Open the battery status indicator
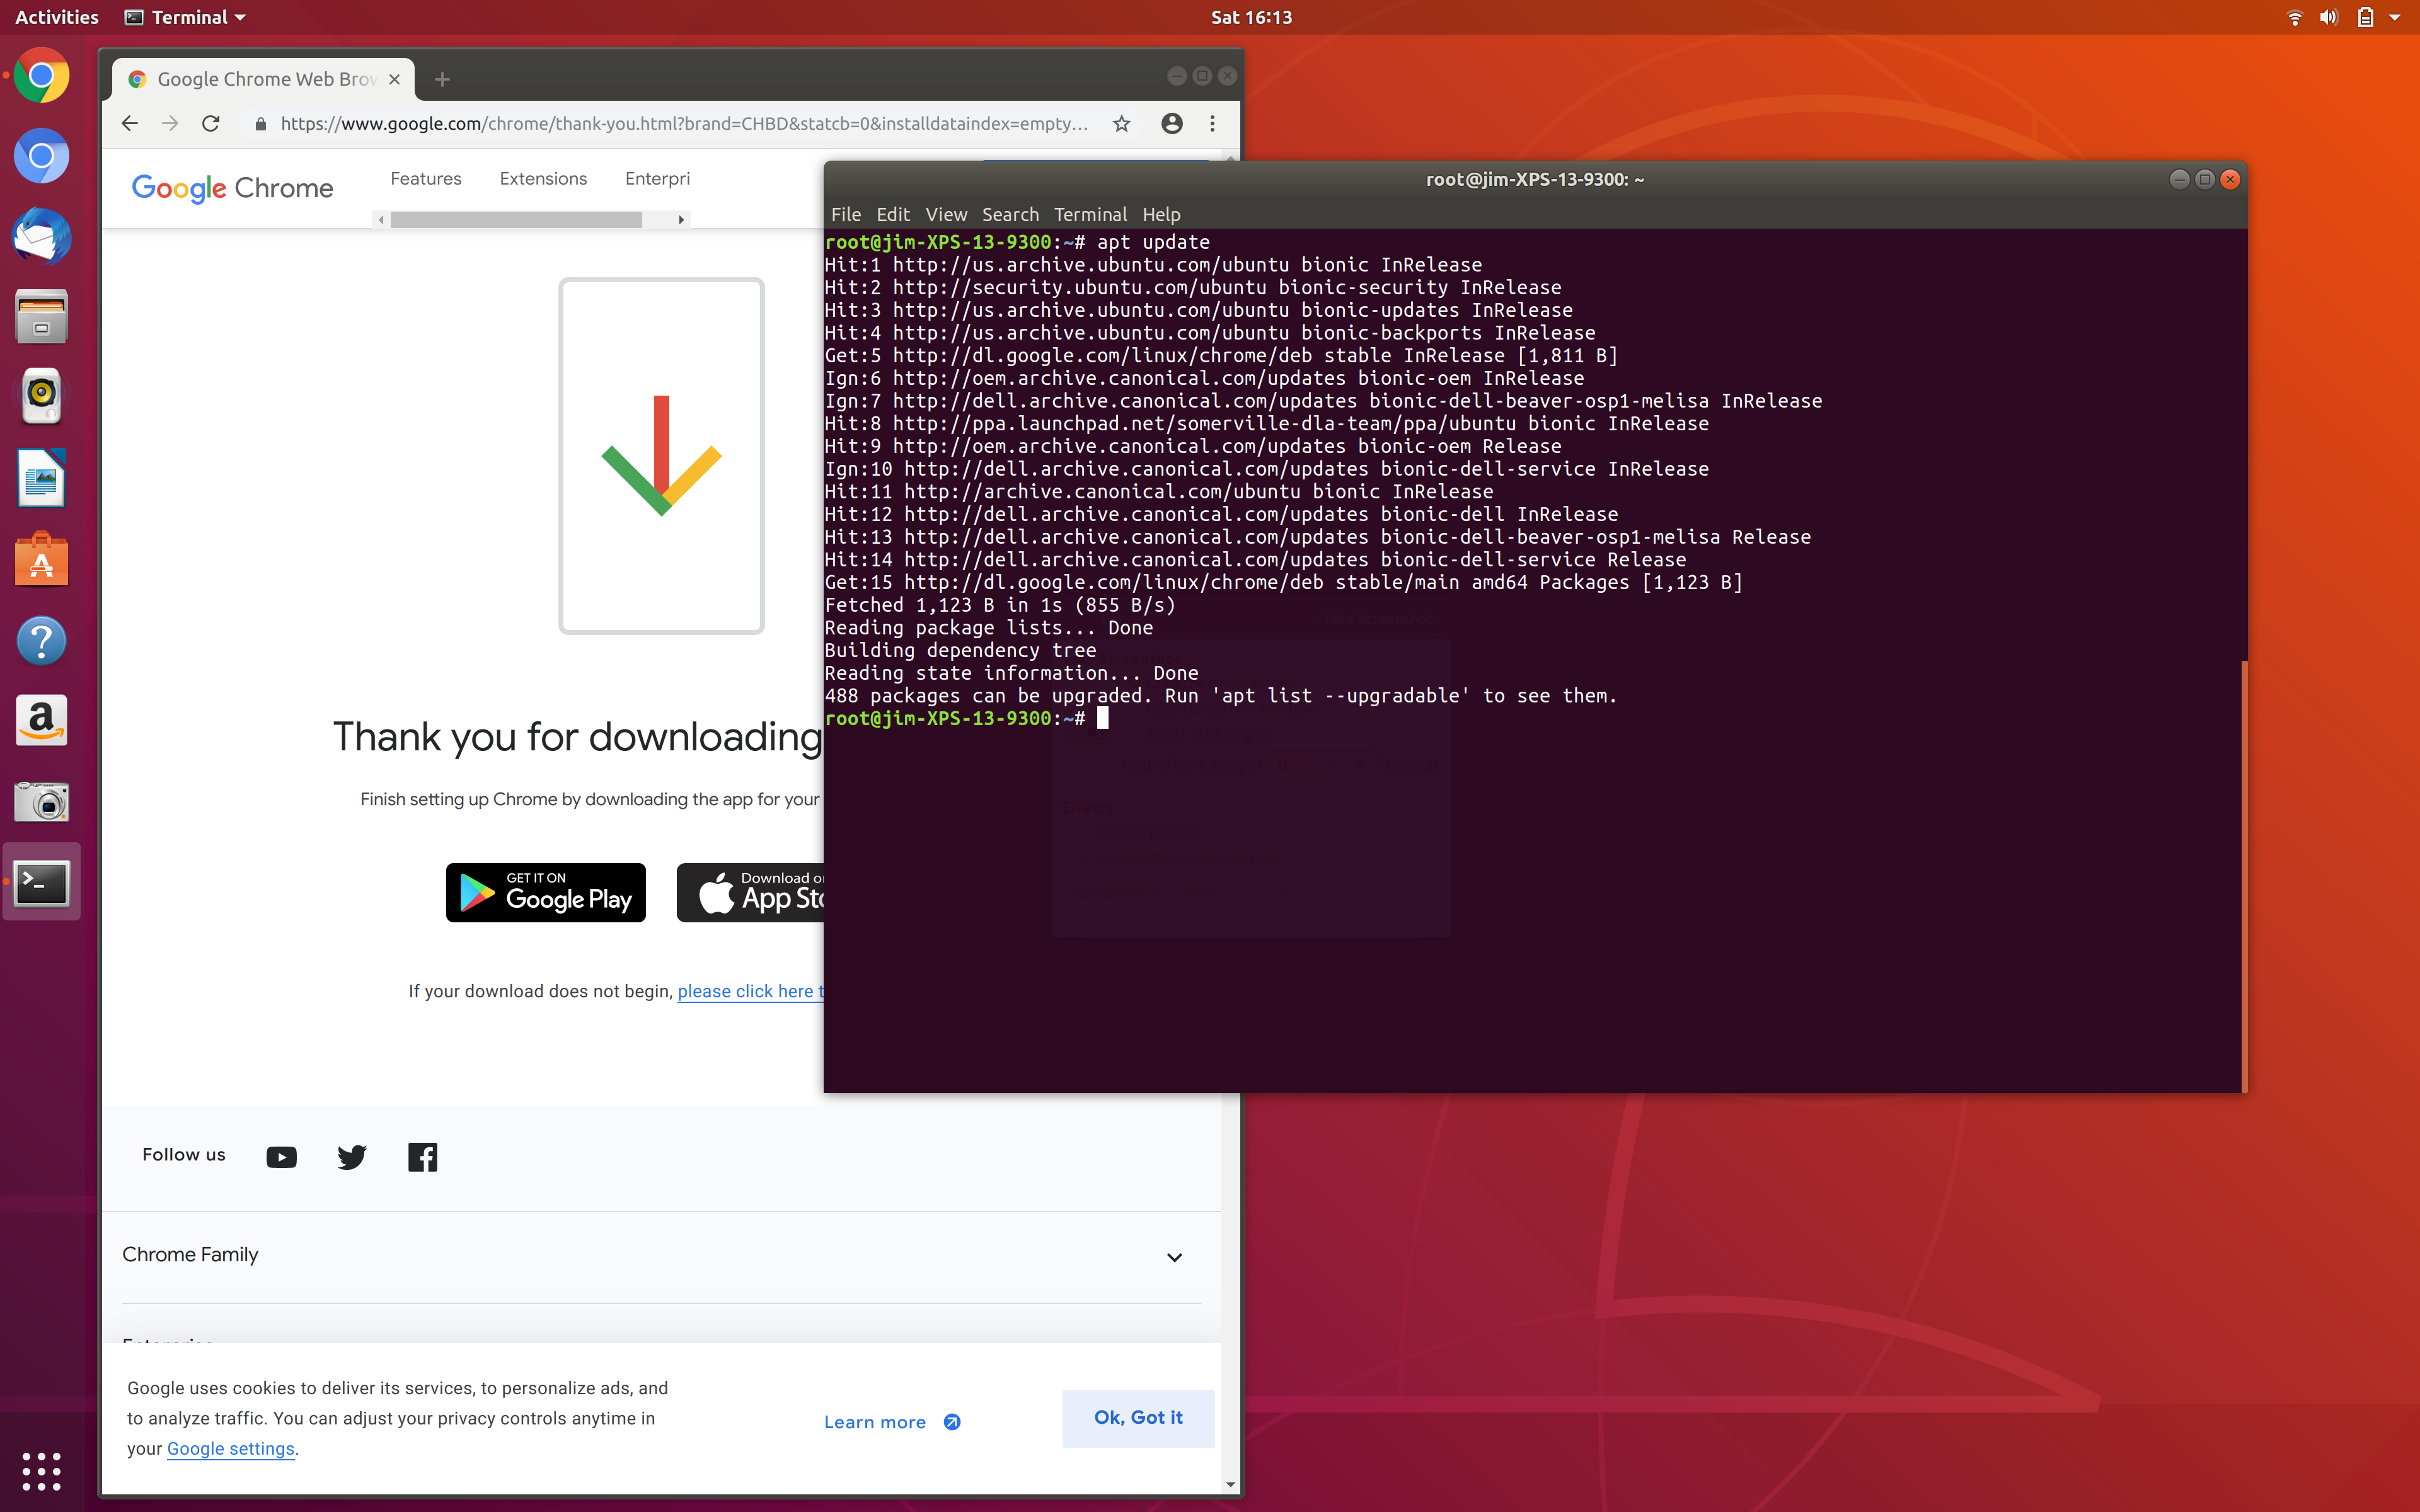Image resolution: width=2420 pixels, height=1512 pixels. click(2365, 17)
